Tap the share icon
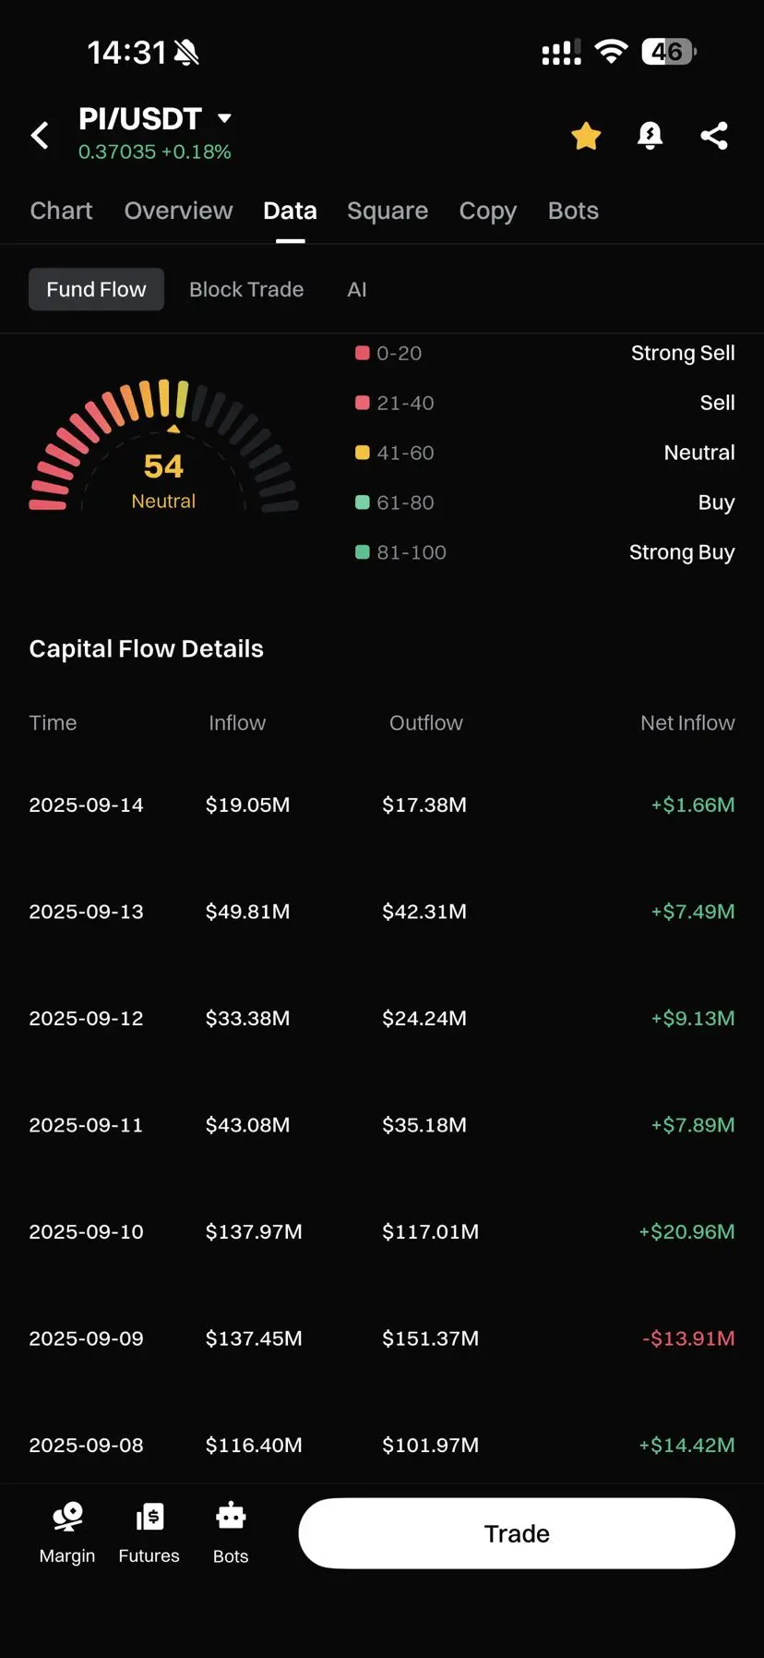Image resolution: width=764 pixels, height=1658 pixels. click(x=714, y=136)
